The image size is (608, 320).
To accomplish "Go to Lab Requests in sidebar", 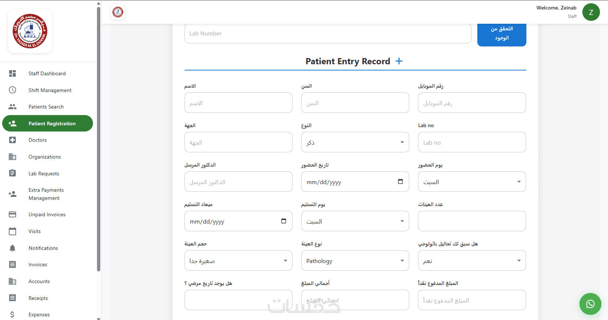I will [x=44, y=174].
